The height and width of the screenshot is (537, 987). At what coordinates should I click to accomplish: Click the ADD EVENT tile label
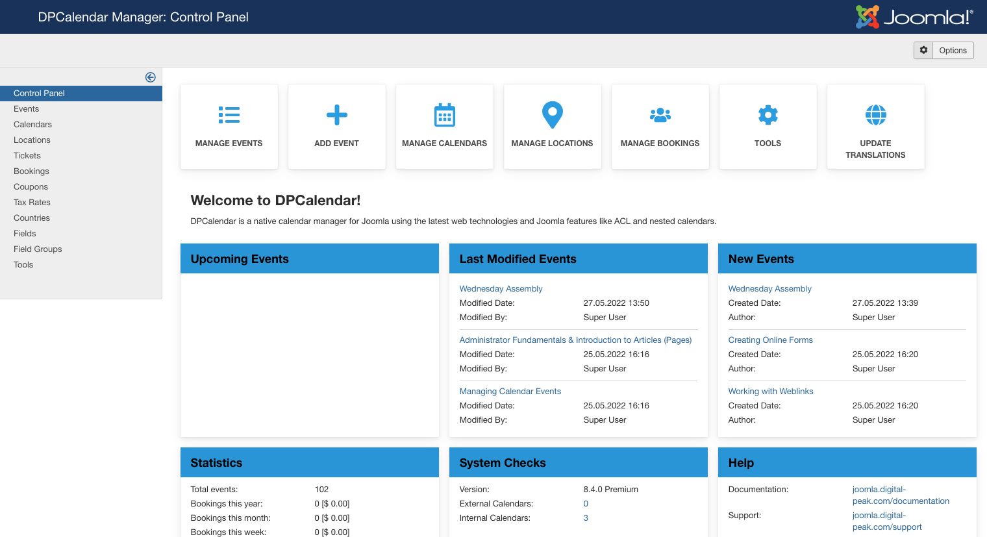pyautogui.click(x=336, y=144)
